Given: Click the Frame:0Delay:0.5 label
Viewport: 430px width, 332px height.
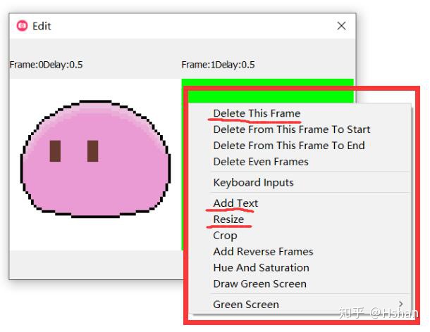Looking at the screenshot, I should tap(46, 65).
